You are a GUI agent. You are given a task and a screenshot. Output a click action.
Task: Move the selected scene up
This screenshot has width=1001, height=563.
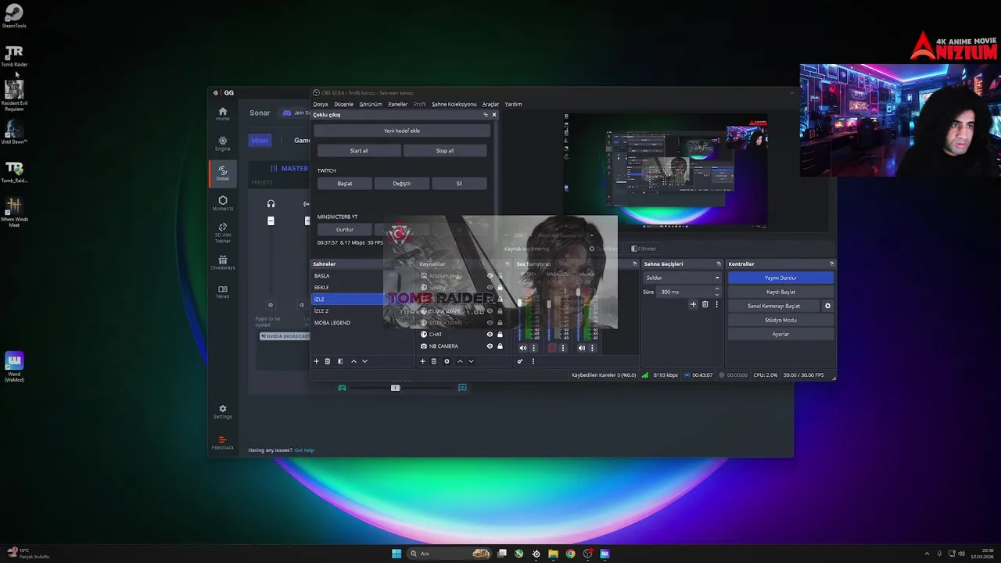pyautogui.click(x=353, y=361)
